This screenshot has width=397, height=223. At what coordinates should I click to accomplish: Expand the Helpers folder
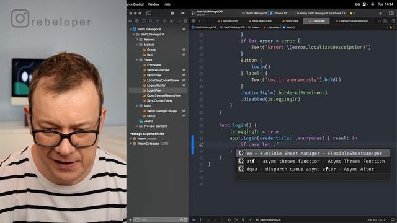tap(137, 40)
